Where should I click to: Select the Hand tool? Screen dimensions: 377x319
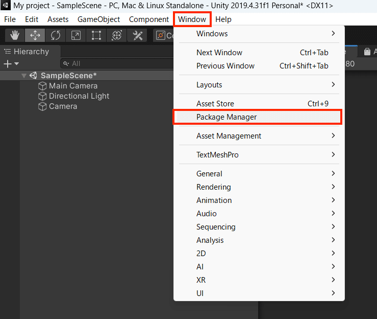[x=15, y=35]
